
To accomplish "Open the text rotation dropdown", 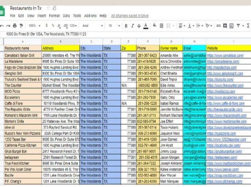I will click(x=209, y=25).
